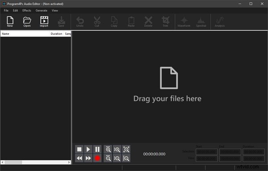
Task: Click the Selection Duration time field
Action: point(253,152)
